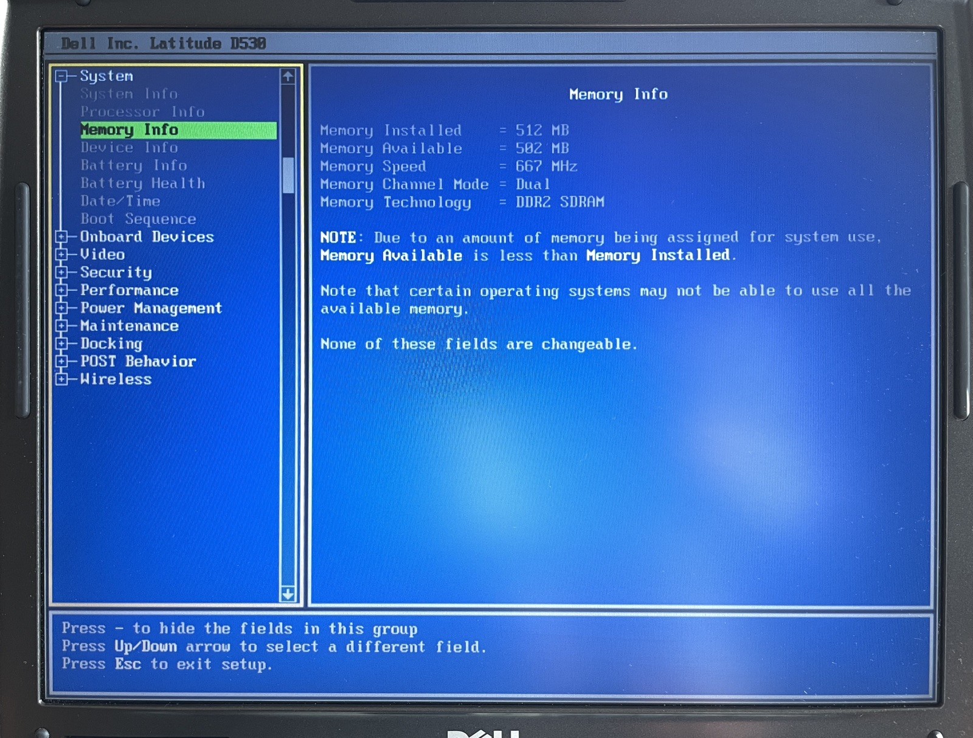This screenshot has width=973, height=738.
Task: Expand the Power Management group
Action: (61, 308)
